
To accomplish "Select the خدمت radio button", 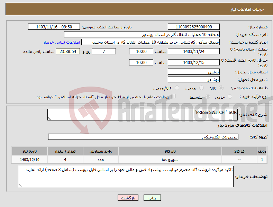I will [x=201, y=88].
